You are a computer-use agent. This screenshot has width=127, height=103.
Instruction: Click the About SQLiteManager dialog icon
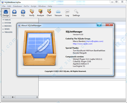pos(19,25)
